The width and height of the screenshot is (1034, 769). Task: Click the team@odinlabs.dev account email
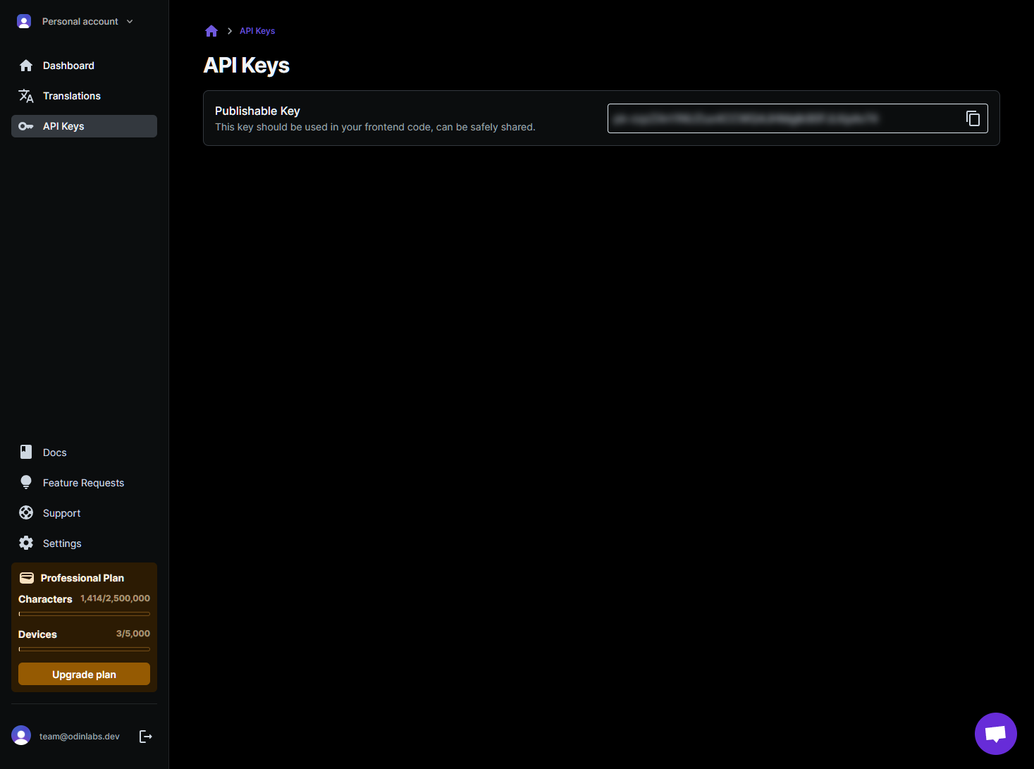(x=79, y=737)
